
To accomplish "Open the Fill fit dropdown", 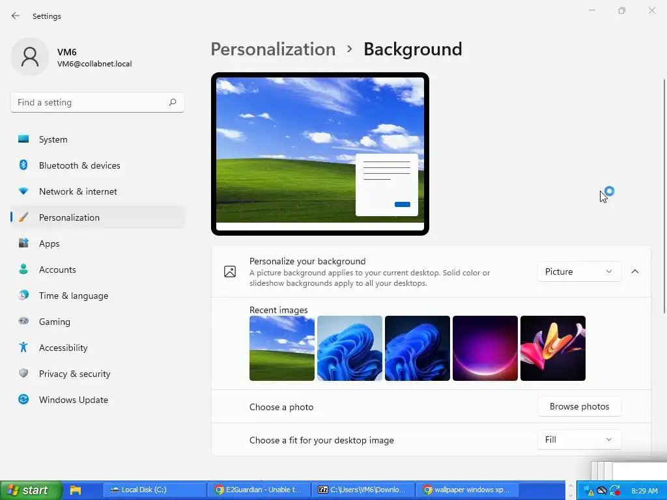I will coord(579,439).
